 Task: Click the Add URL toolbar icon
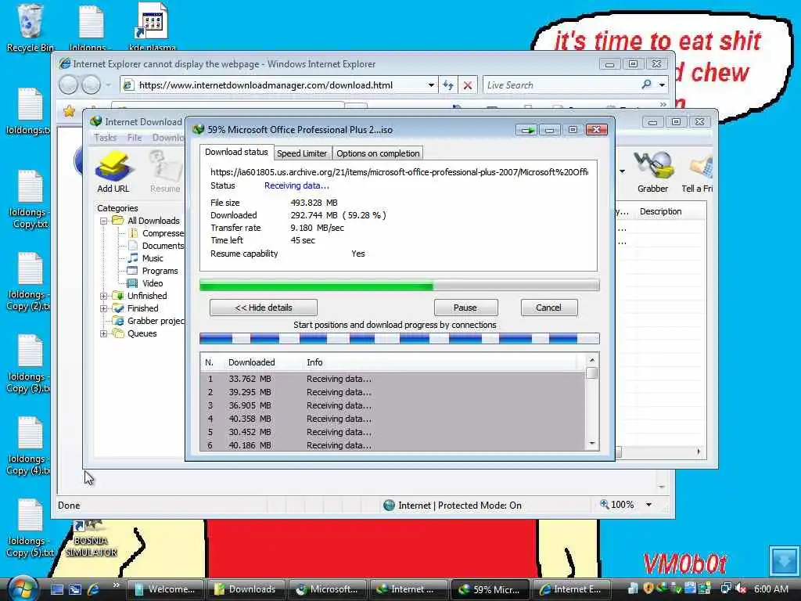[x=113, y=172]
